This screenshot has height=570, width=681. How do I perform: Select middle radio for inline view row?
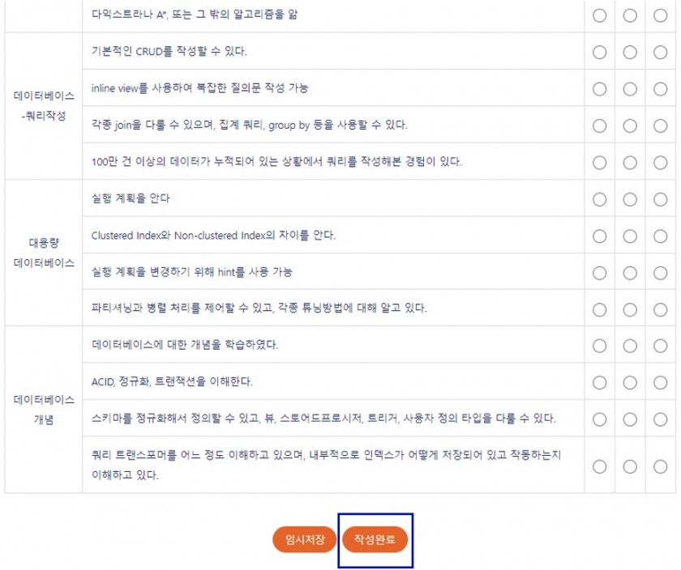(x=630, y=89)
